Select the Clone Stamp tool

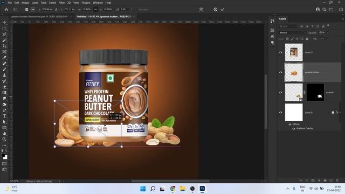click(x=4, y=75)
